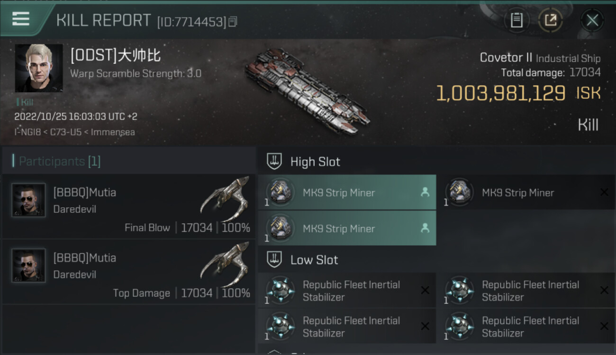This screenshot has width=616, height=355.
Task: Click the share export icon
Action: 550,20
